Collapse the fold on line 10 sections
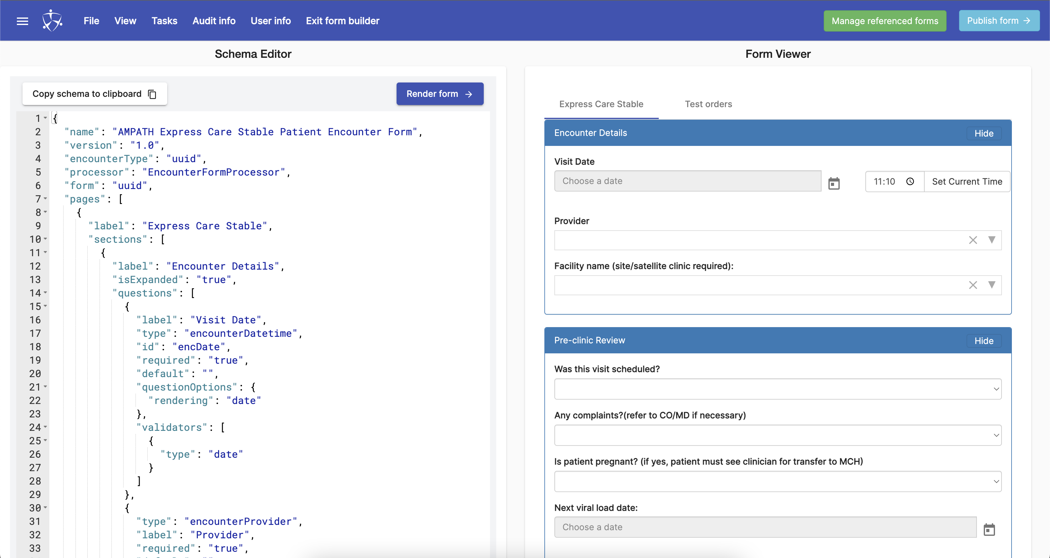This screenshot has width=1050, height=558. pos(45,239)
